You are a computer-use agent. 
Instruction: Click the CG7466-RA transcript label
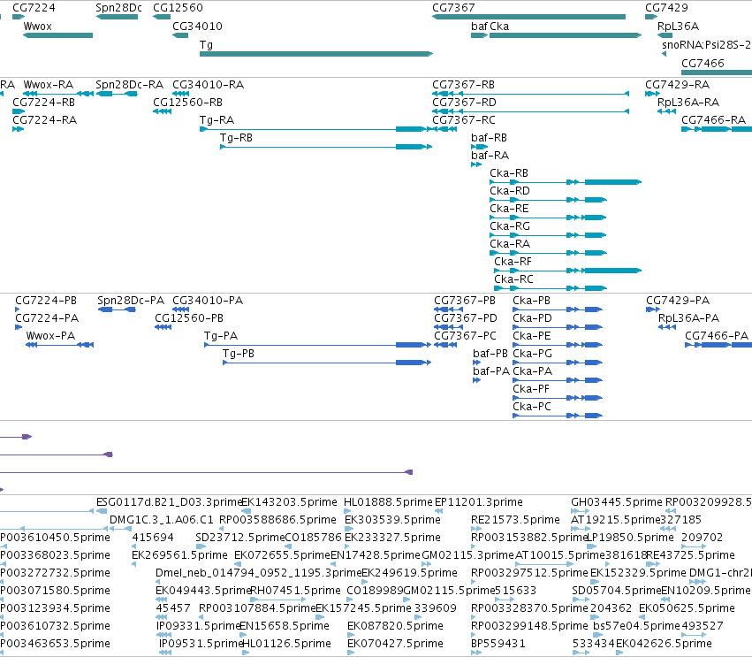[x=714, y=120]
